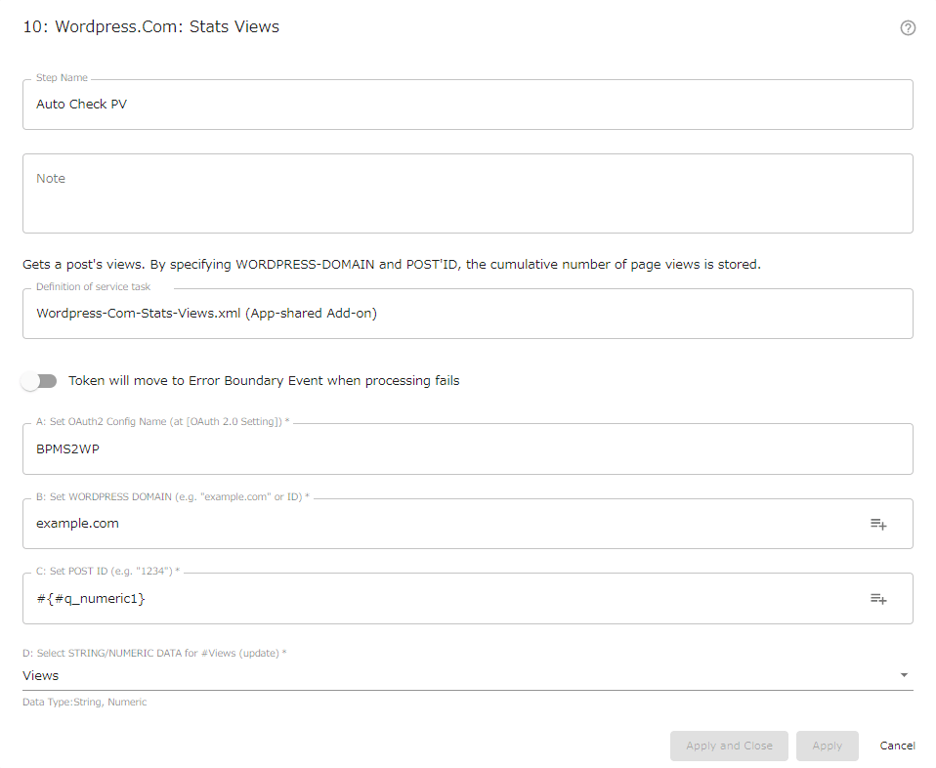The image size is (936, 768).
Task: Open the help question mark icon
Action: click(908, 28)
